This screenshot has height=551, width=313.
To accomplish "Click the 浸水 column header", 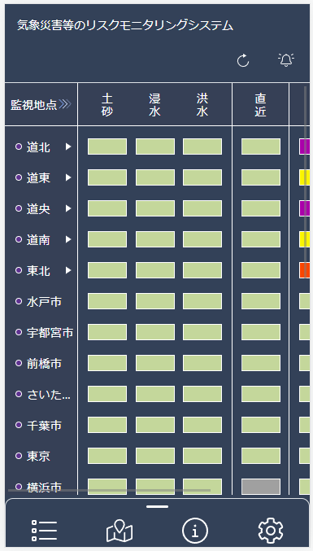I will click(x=154, y=104).
